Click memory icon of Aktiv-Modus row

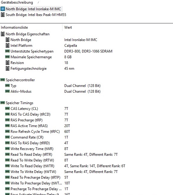click(7, 91)
